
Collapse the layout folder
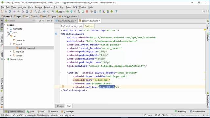[11, 44]
